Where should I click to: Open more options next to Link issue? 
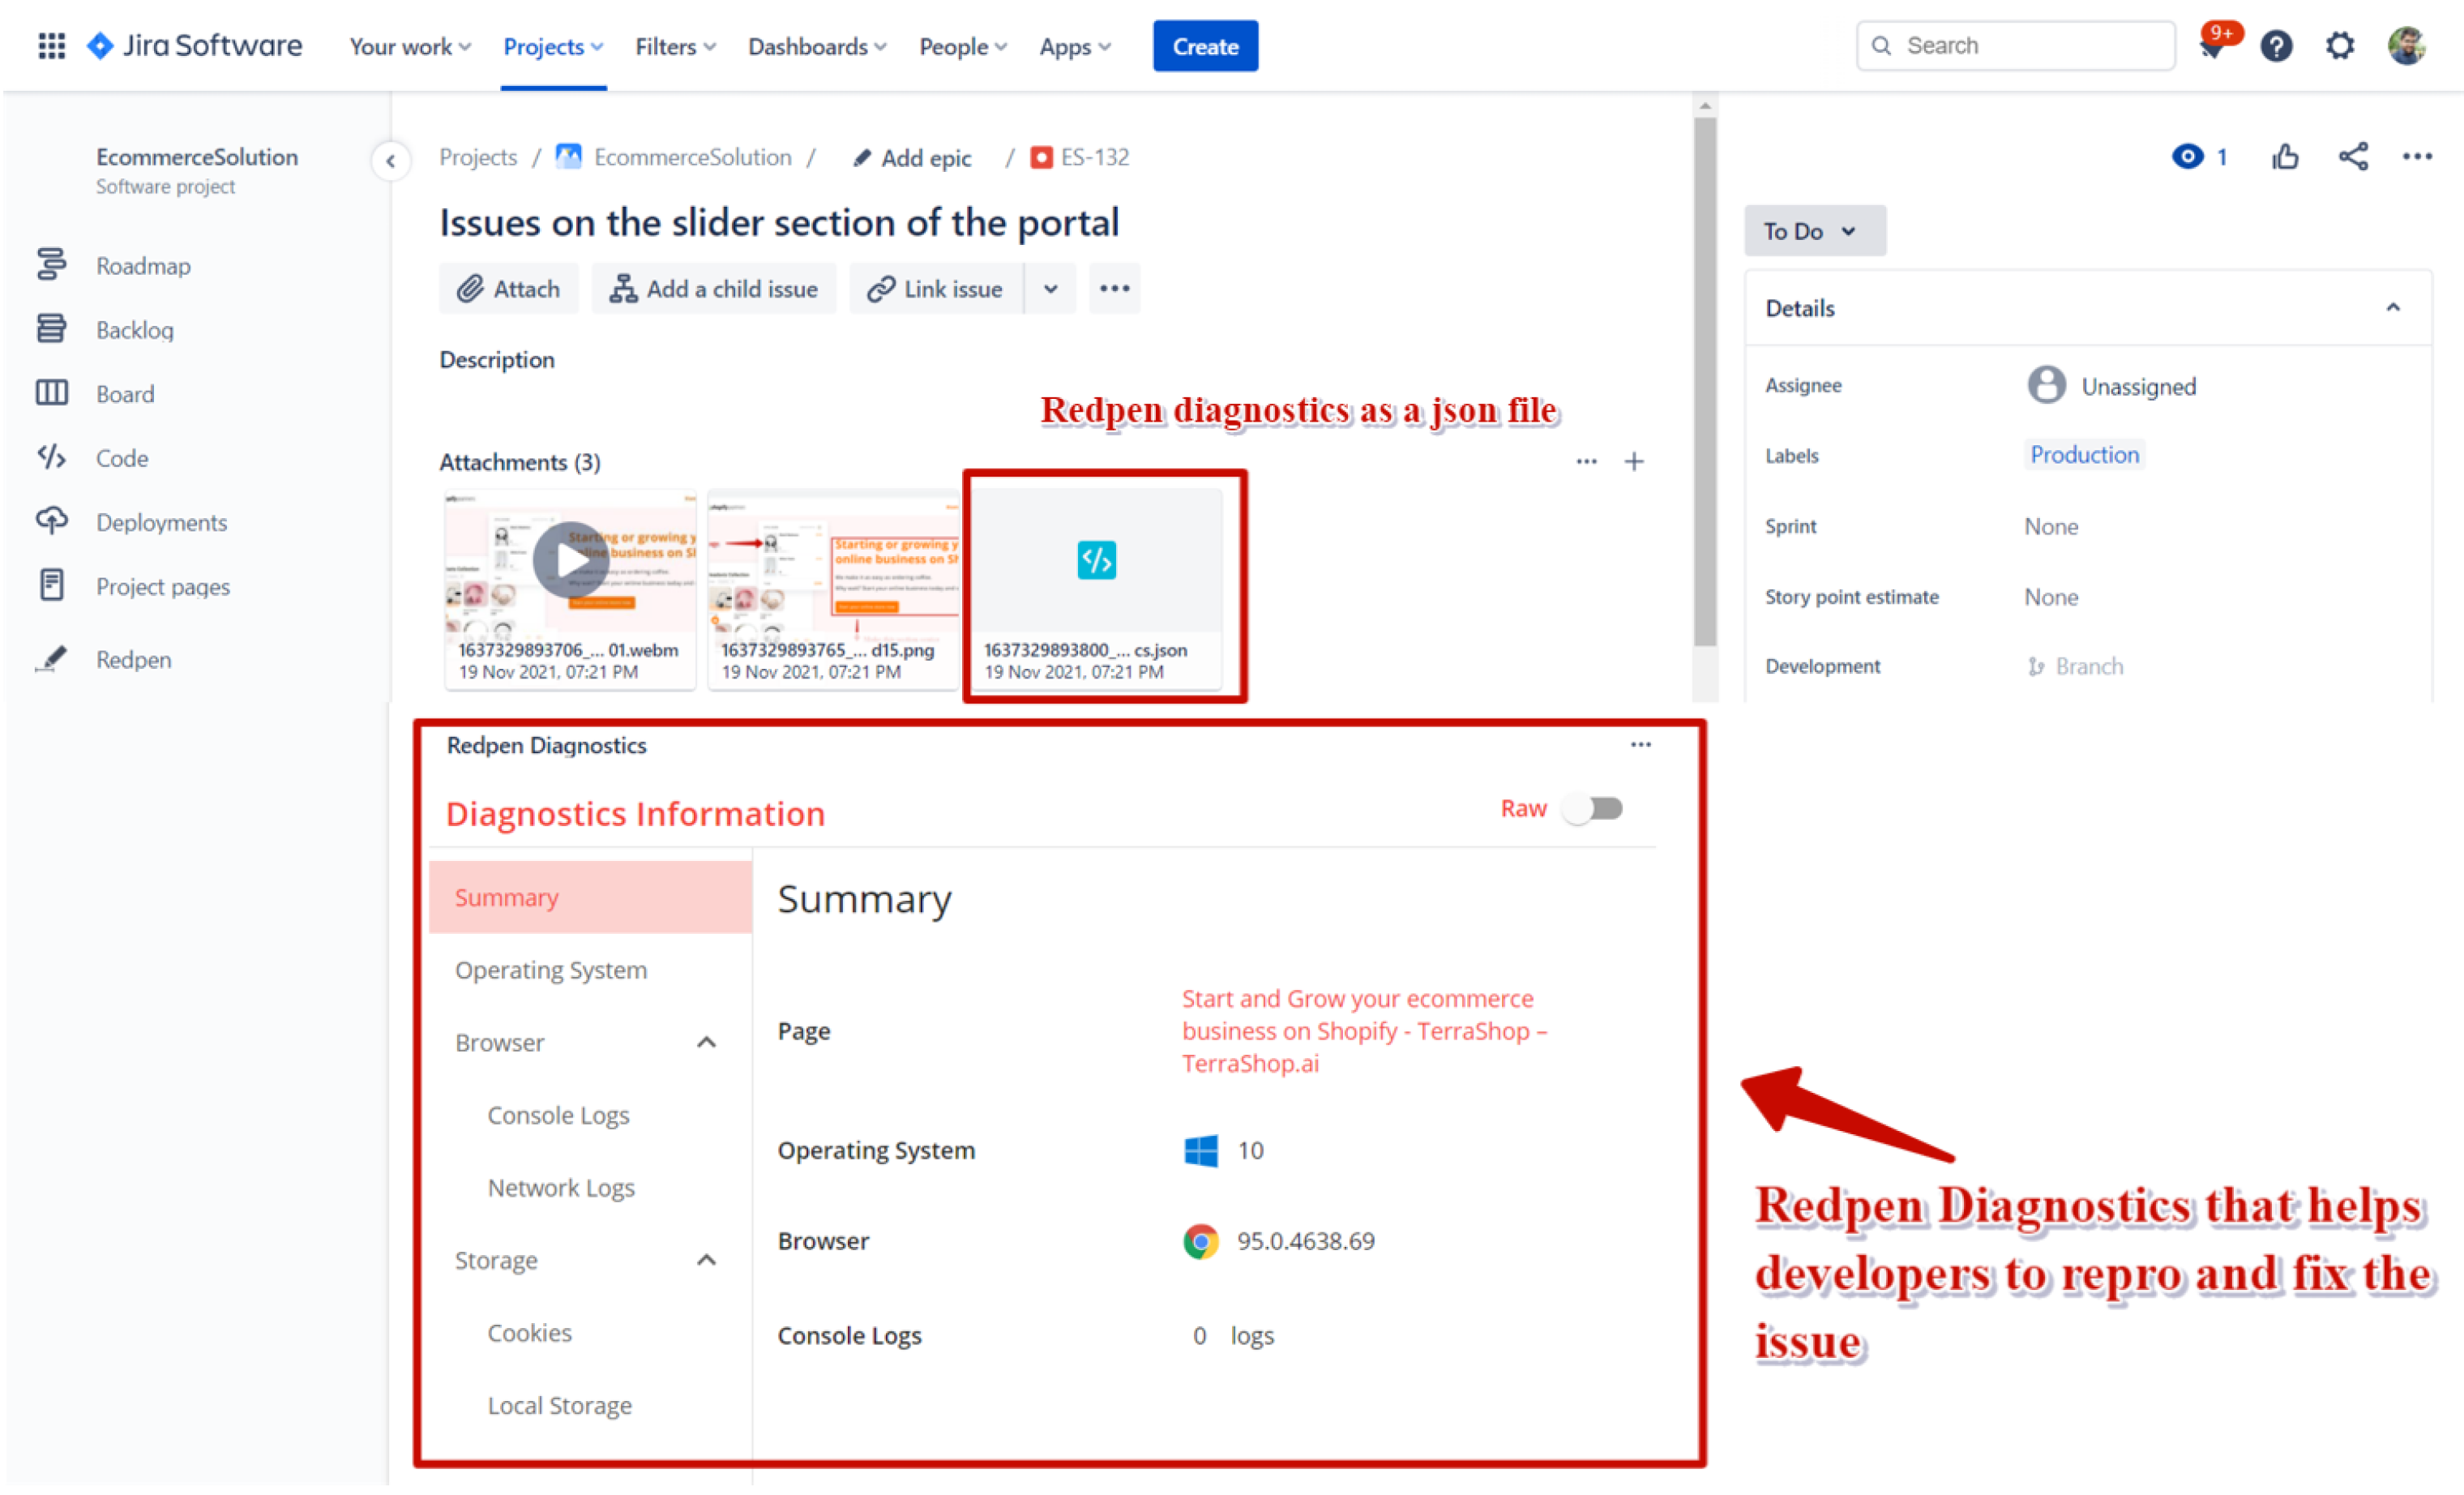(x=1114, y=289)
